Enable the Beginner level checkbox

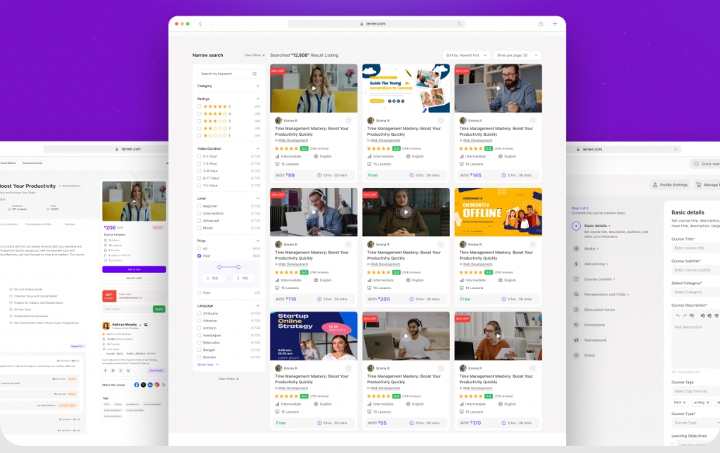[x=200, y=206]
